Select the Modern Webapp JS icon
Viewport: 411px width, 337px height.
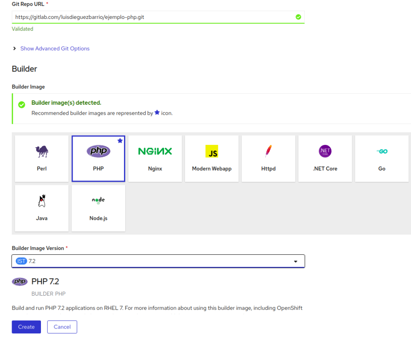pos(212,151)
